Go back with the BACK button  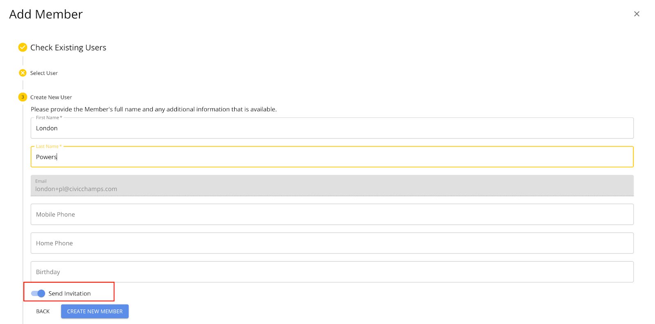click(x=43, y=311)
